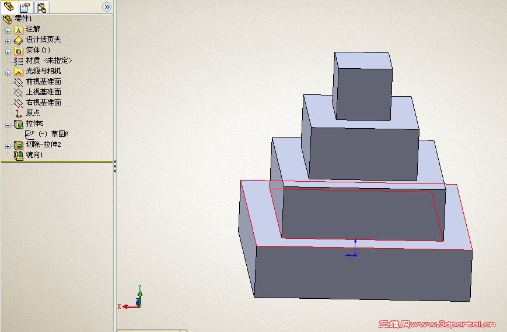
Task: Open the PropertyManager tab
Action: point(25,7)
